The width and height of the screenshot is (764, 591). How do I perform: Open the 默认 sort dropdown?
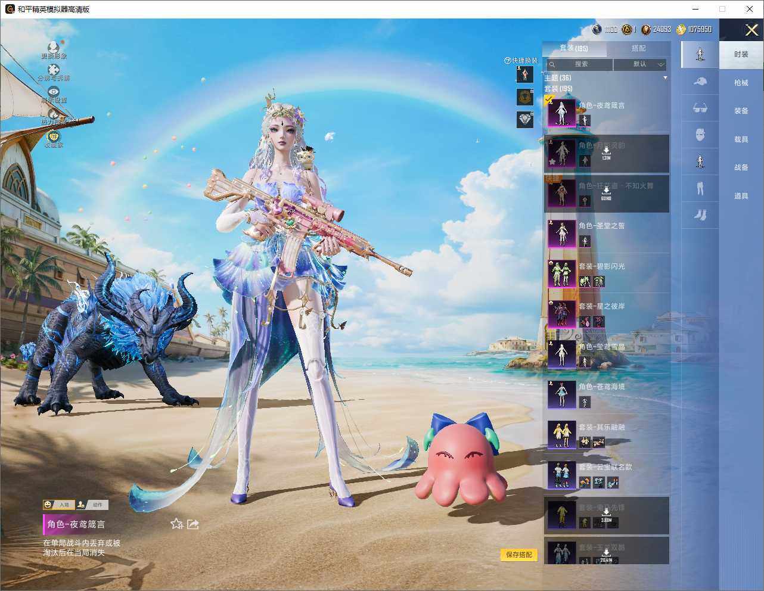click(x=640, y=64)
